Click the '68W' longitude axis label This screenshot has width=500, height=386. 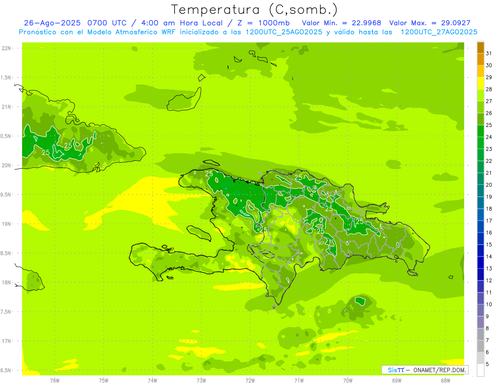pyautogui.click(x=445, y=380)
